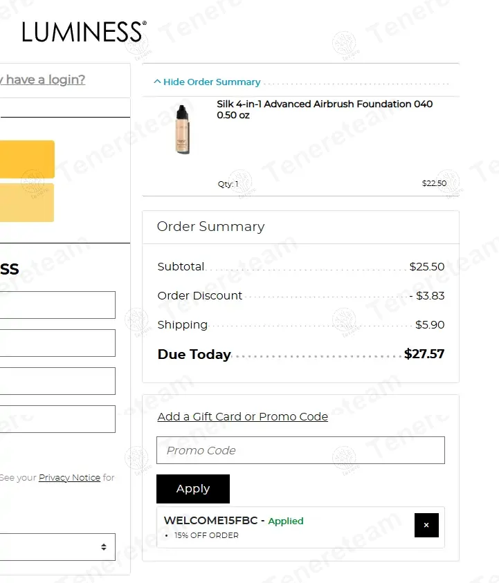Remove the WELCOME15FBC promo code
499x583 pixels.
426,526
